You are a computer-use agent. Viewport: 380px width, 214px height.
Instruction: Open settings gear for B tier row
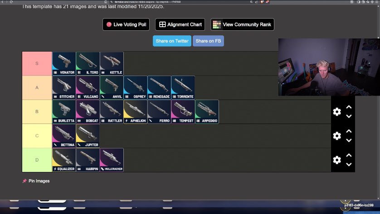337,112
